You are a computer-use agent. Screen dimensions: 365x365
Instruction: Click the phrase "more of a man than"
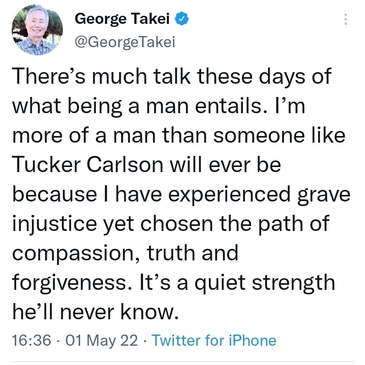click(99, 136)
